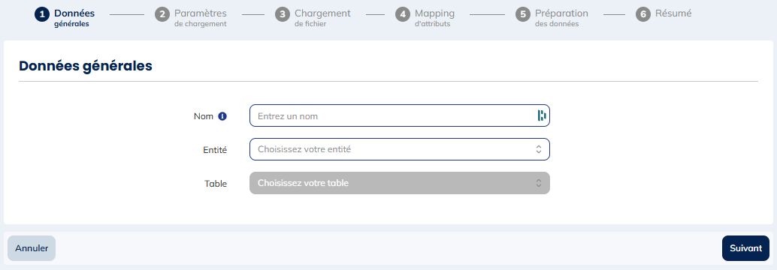Select step 1 circle Données générales
Viewport: 777px width, 270px height.
[42, 14]
